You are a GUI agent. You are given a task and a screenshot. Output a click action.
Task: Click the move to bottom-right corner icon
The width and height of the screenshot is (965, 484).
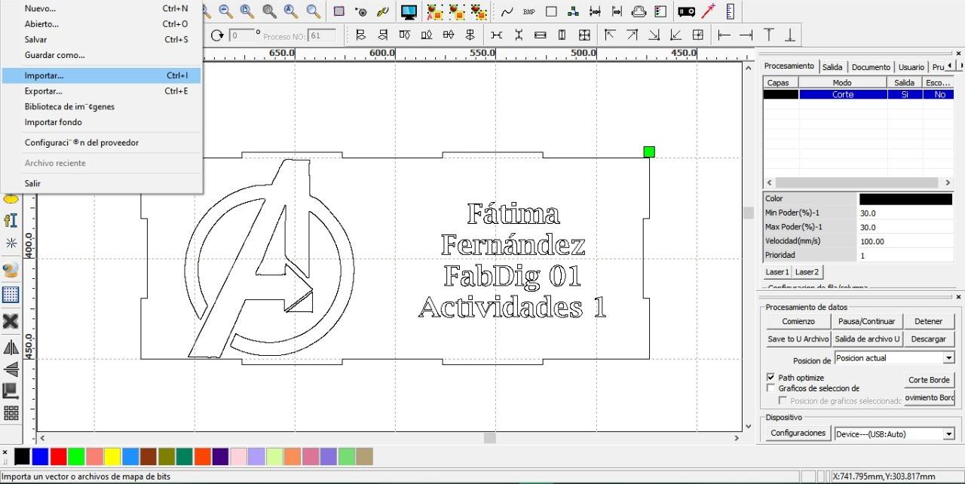tap(654, 35)
